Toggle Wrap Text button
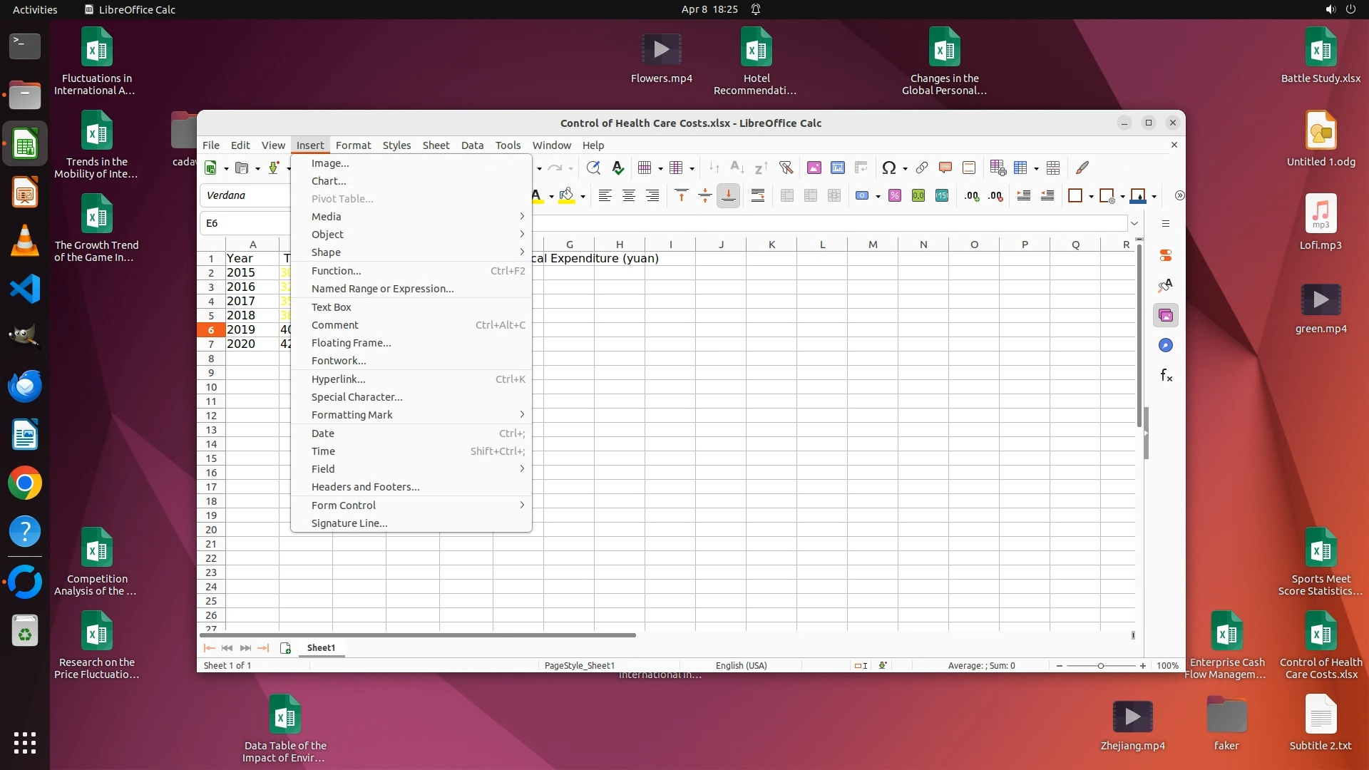The width and height of the screenshot is (1369, 770). pos(758,196)
